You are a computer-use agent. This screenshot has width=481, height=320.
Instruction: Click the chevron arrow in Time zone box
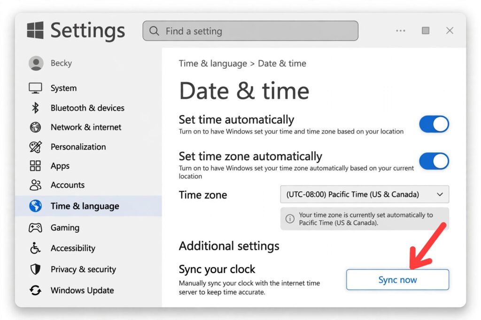pyautogui.click(x=440, y=194)
